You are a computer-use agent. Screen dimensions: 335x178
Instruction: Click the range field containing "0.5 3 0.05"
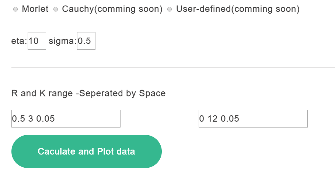(66, 119)
